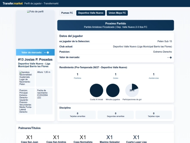Click the 20% Participaciones de gol chart

132,90
